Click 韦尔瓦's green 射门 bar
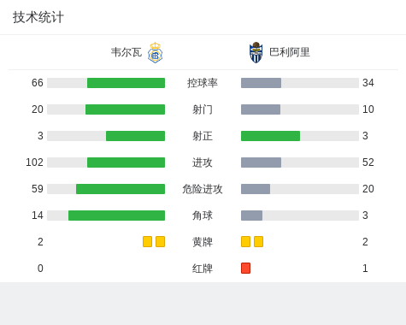406x325 pixels. coord(125,109)
